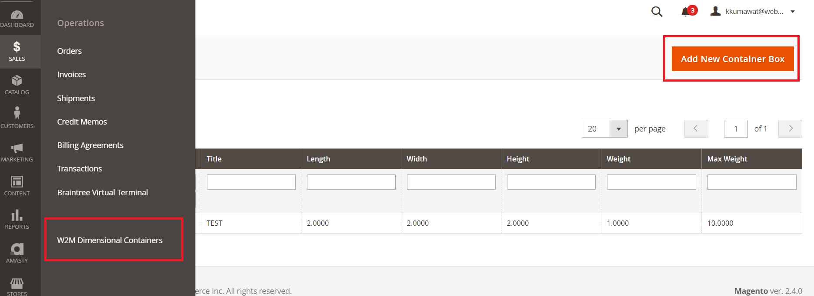Click the Max Weight column header
This screenshot has width=814, height=296.
[727, 159]
